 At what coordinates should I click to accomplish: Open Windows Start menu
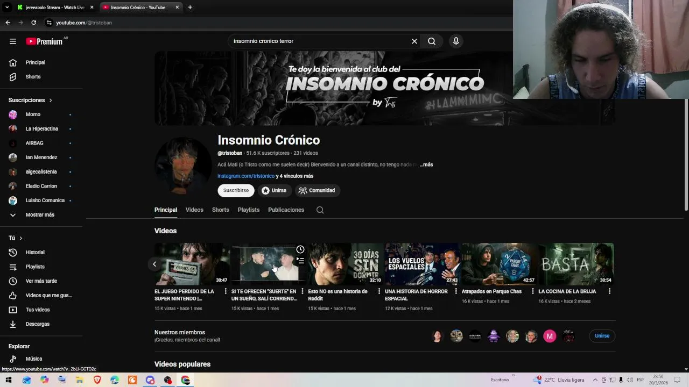click(x=9, y=380)
